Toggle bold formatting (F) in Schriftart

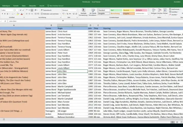(2, 14)
